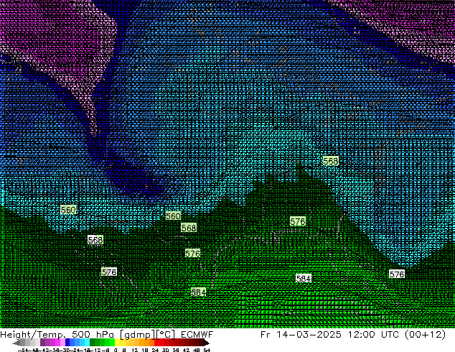Screen dimensions: 455x352
Task: Click the 12 legend value
Action: pos(135,351)
